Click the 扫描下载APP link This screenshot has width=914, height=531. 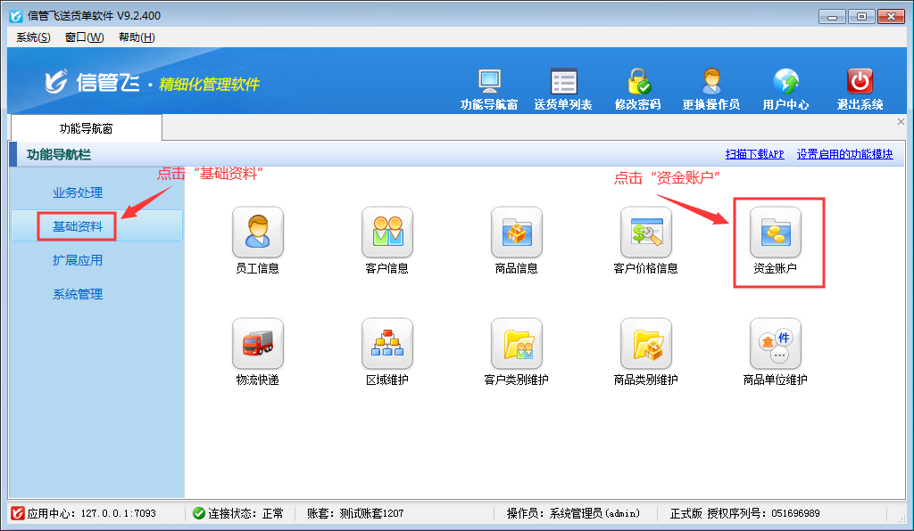[754, 154]
